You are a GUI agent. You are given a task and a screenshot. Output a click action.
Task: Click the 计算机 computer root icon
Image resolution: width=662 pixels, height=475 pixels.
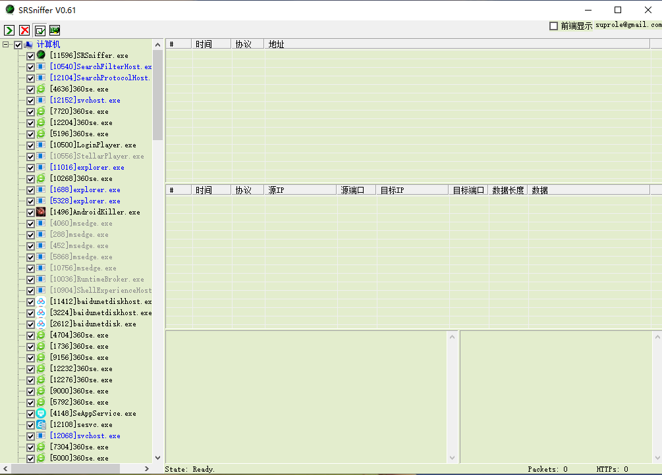coord(29,44)
